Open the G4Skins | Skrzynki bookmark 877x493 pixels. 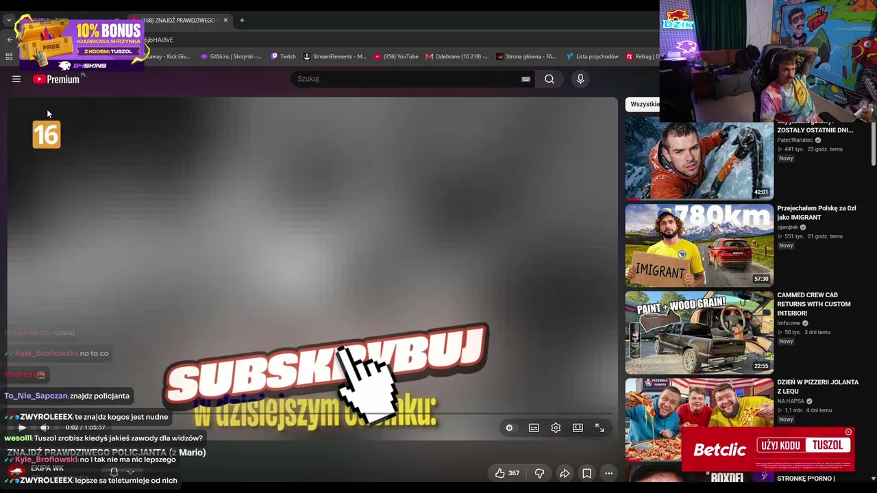click(231, 57)
